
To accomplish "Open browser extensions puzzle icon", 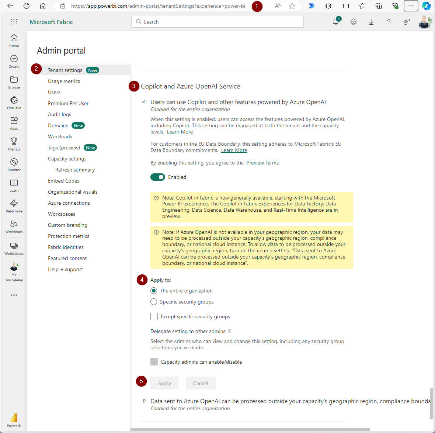I will point(328,6).
